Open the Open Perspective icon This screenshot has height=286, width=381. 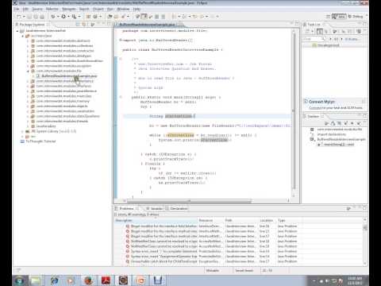click(328, 17)
